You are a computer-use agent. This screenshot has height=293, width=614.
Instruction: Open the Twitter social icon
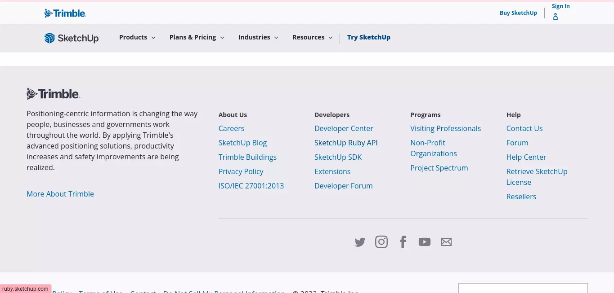pos(360,242)
